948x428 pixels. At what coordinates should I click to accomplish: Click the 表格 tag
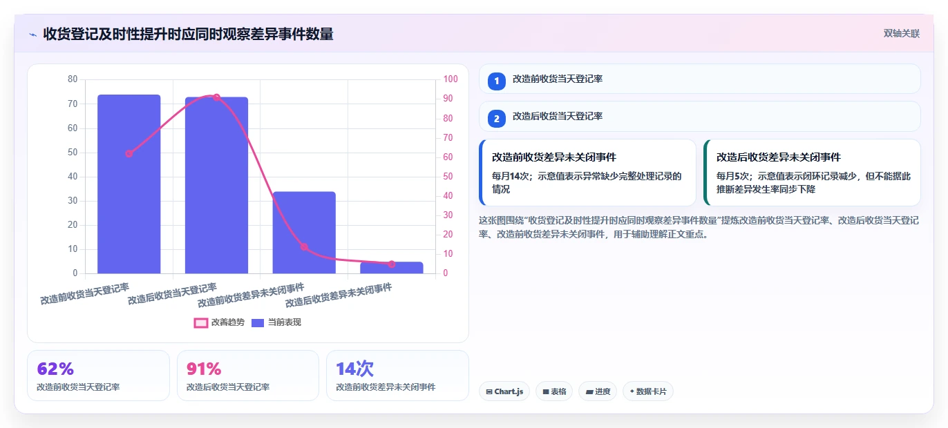click(554, 391)
